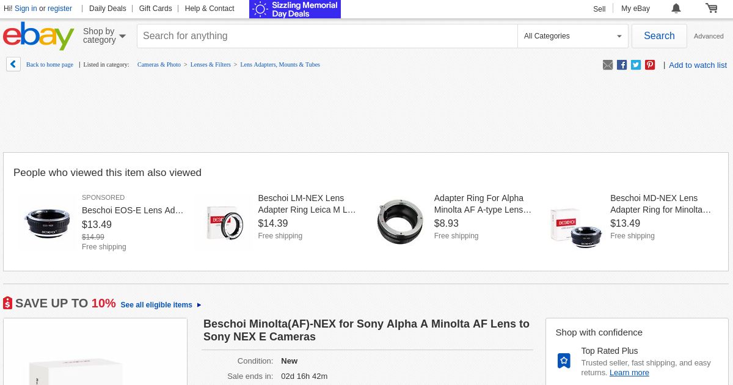The image size is (733, 385).
Task: Open Lenses & Filters breadcrumb
Action: click(x=211, y=65)
